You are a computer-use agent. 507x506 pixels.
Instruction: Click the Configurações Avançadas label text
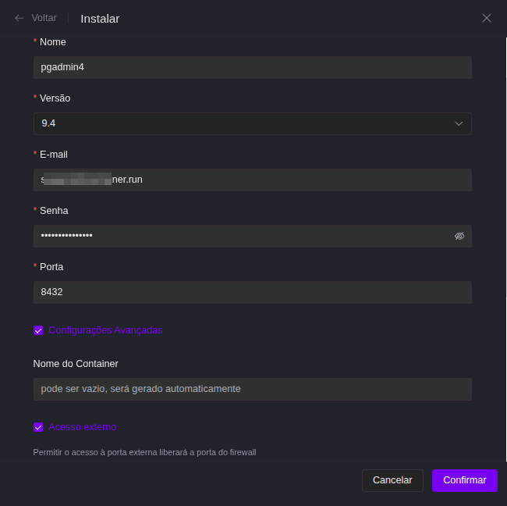[105, 330]
